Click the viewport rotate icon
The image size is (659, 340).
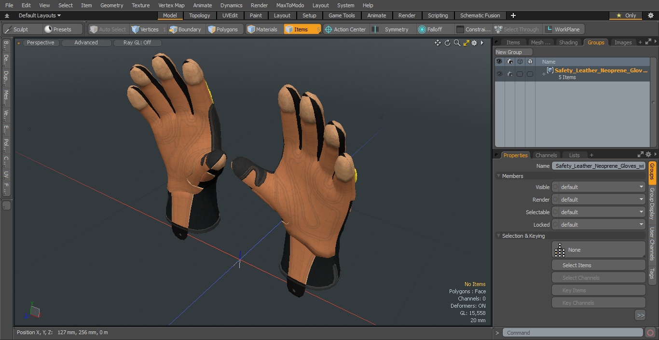[x=447, y=43]
